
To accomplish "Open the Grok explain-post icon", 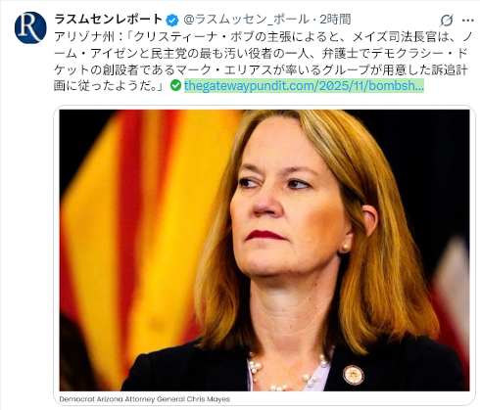I will point(446,21).
